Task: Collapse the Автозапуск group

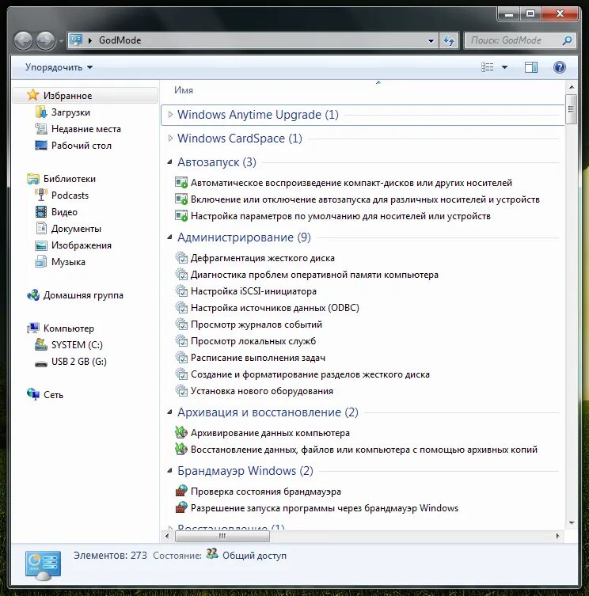Action: tap(170, 162)
